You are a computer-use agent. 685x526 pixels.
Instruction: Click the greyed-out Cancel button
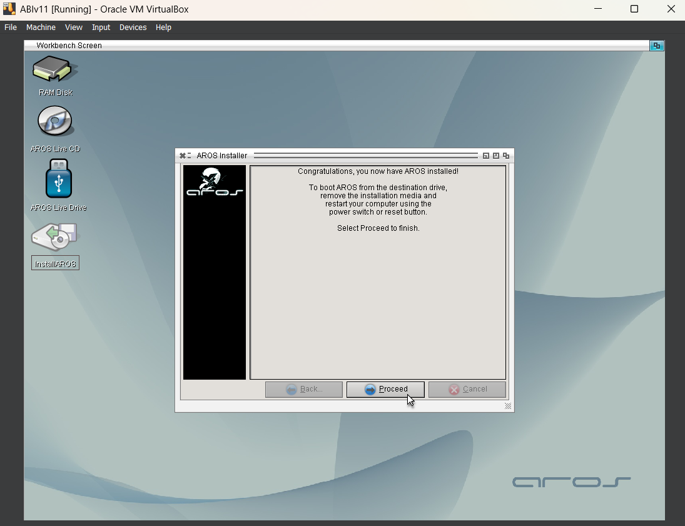tap(467, 389)
